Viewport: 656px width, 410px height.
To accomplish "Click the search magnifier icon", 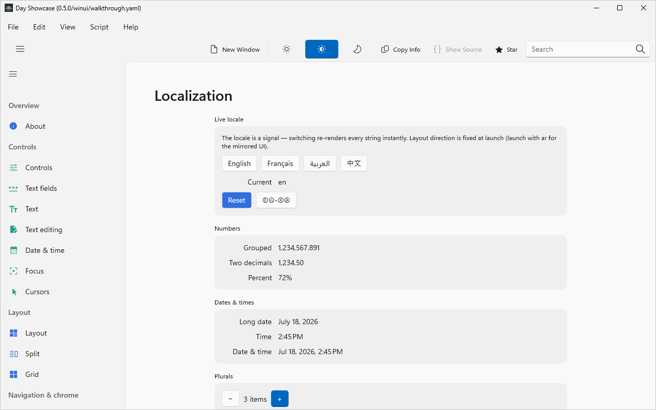I will pos(640,49).
